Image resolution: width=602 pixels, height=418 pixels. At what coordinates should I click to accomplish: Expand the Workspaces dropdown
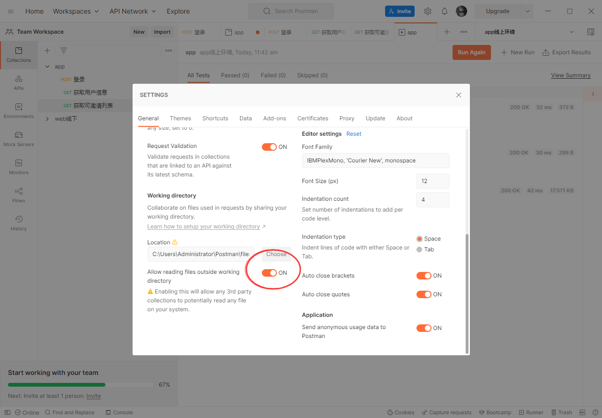click(76, 11)
